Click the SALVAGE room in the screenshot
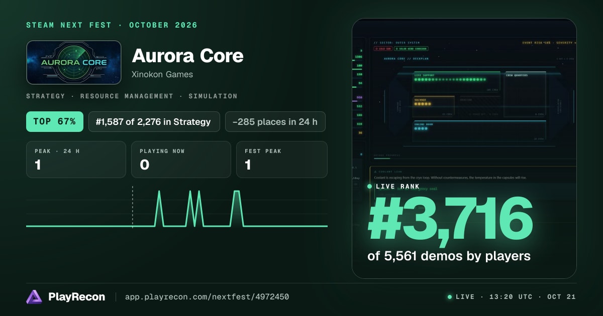 (434, 106)
